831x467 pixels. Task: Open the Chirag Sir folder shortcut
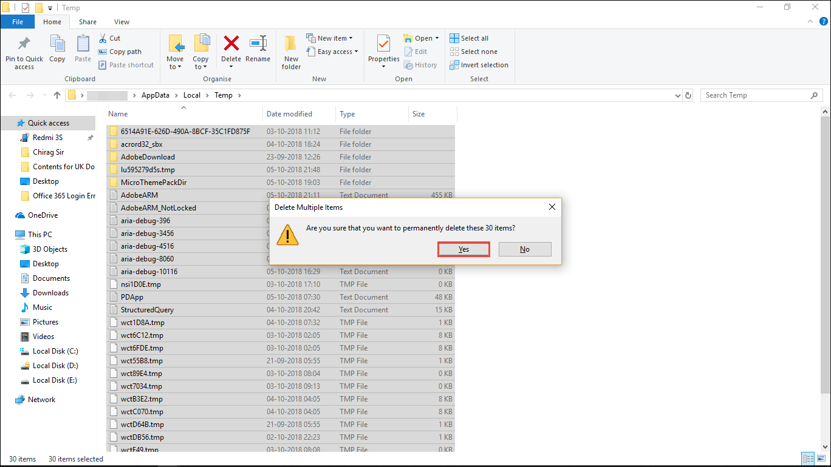pyautogui.click(x=48, y=152)
